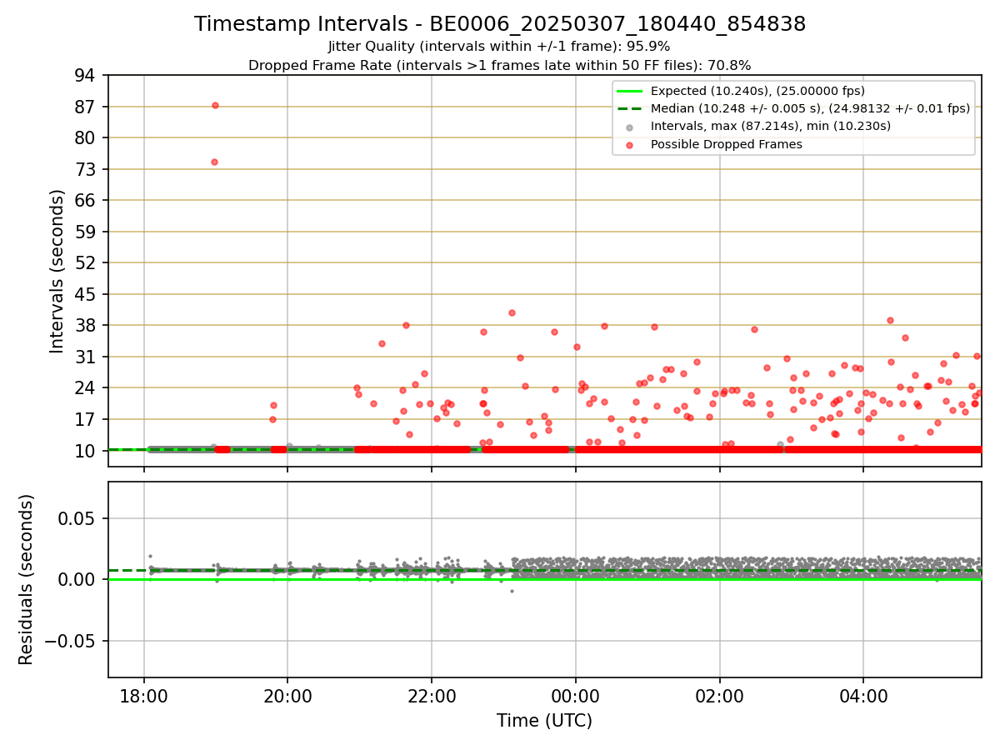The height and width of the screenshot is (750, 1000).
Task: Click the '31' y-axis tick label
Action: 86,357
